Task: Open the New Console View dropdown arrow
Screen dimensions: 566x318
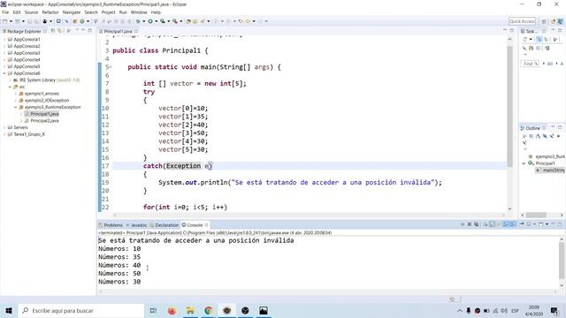Action: pyautogui.click(x=547, y=224)
